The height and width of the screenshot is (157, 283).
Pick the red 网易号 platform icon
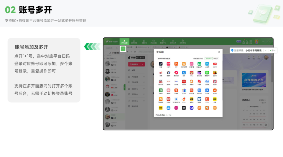(184, 81)
